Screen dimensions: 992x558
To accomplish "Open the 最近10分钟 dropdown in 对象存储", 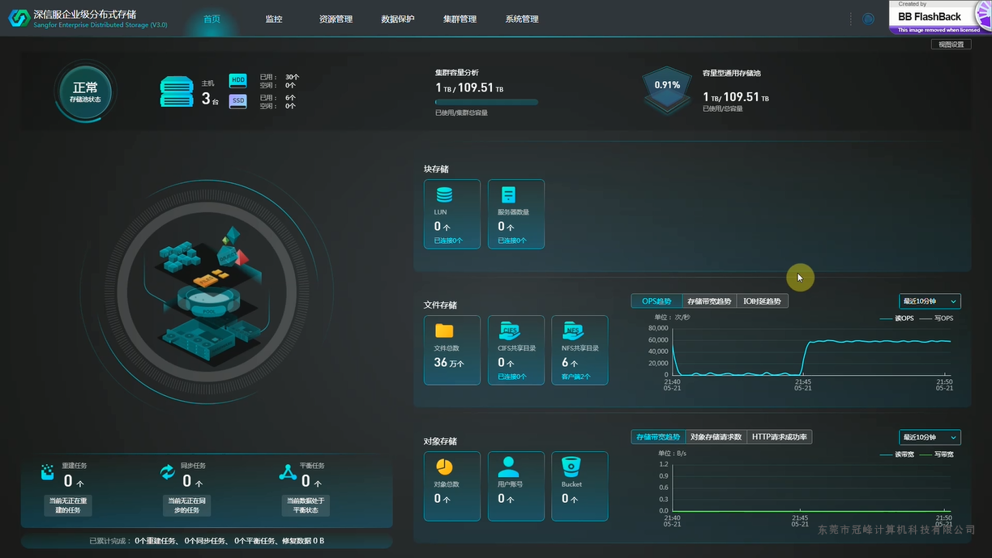I will point(930,437).
